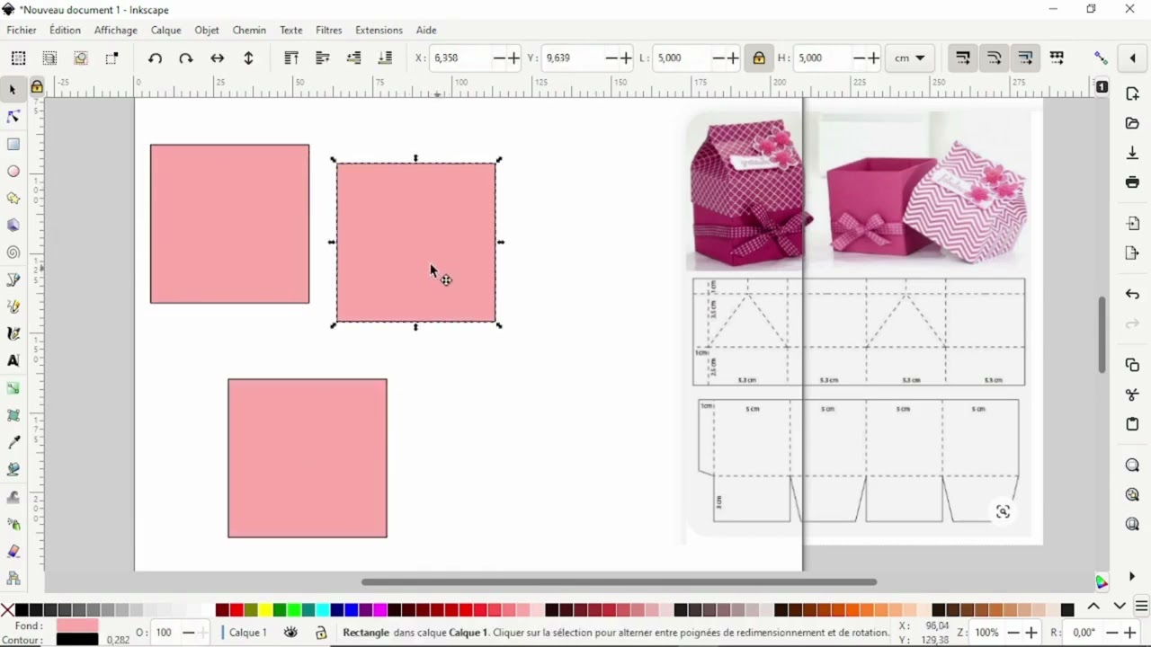Select the Pencil freehand tool
Viewport: 1151px width, 647px height.
pos(13,307)
